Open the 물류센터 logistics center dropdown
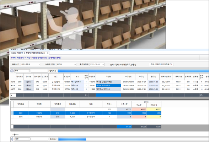The image size is (209, 142). [x=31, y=64]
